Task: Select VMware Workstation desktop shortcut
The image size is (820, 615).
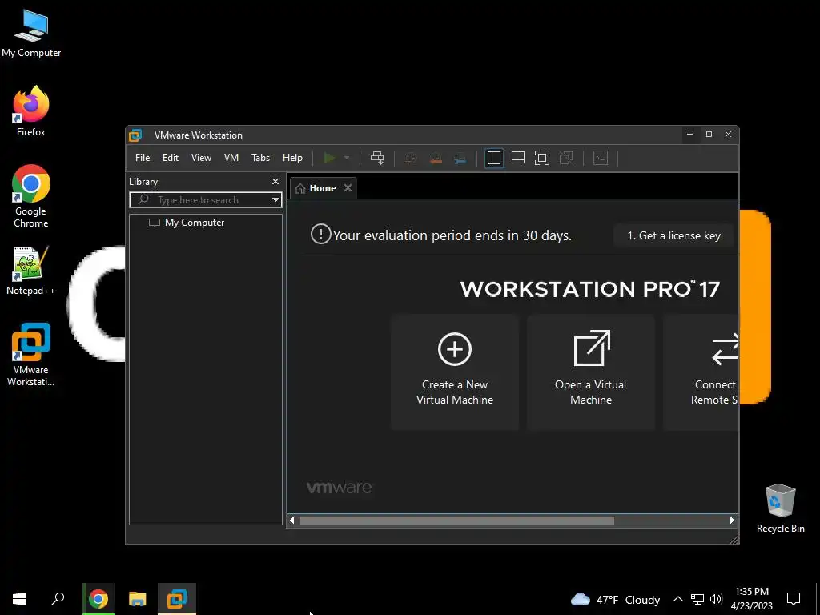Action: pyautogui.click(x=31, y=355)
